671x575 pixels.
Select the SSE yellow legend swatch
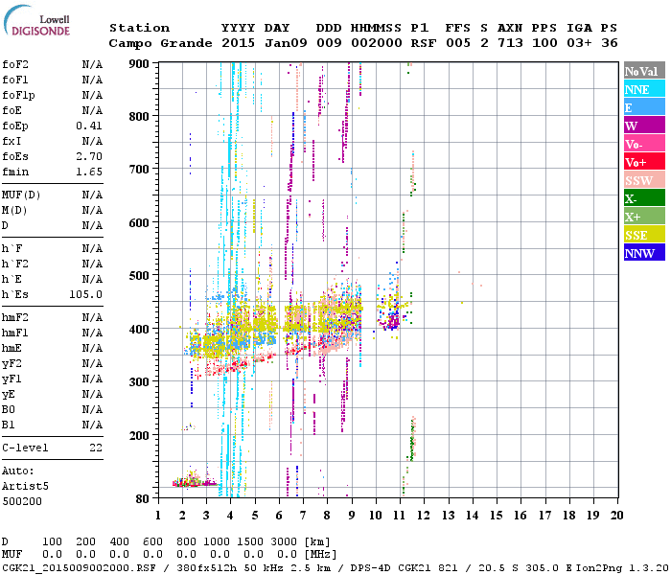[644, 235]
